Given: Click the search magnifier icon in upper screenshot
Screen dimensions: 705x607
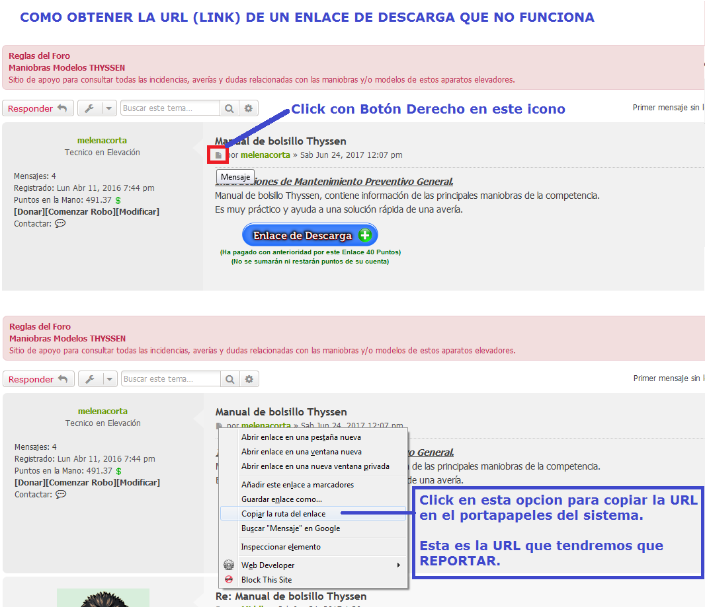Looking at the screenshot, I should [229, 108].
